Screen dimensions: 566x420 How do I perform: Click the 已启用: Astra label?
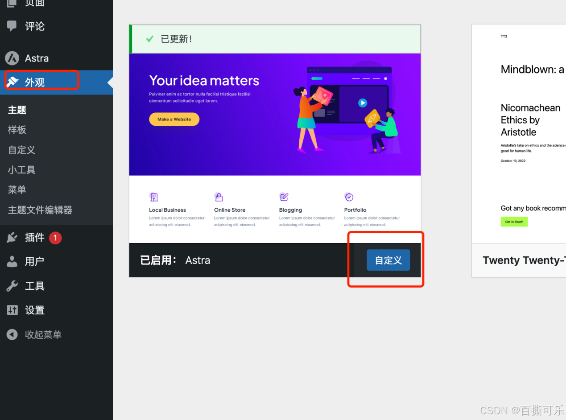tap(175, 260)
